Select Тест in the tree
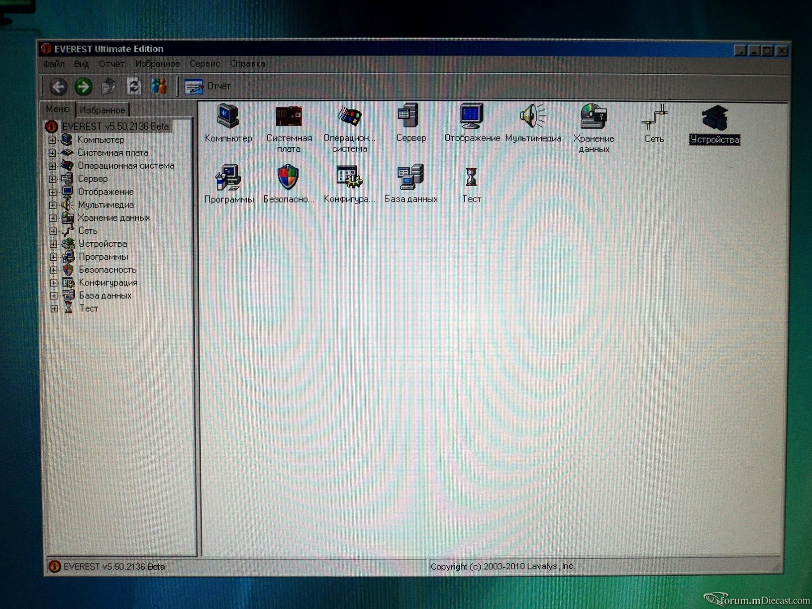 tap(89, 308)
